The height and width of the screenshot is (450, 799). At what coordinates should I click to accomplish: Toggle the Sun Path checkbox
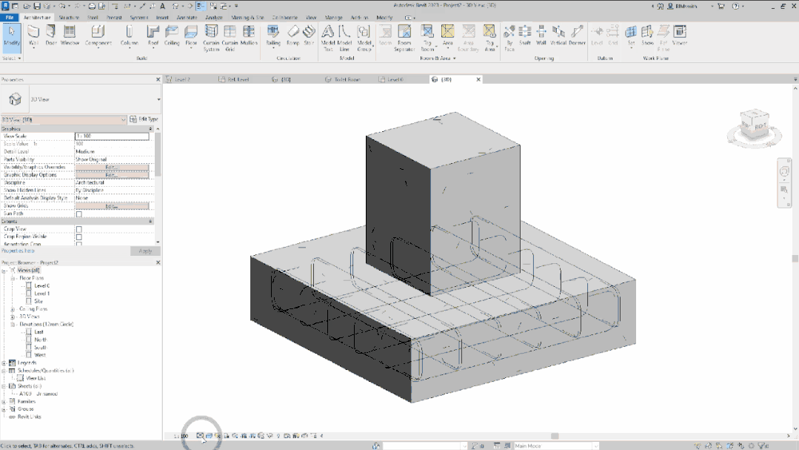pyautogui.click(x=79, y=214)
